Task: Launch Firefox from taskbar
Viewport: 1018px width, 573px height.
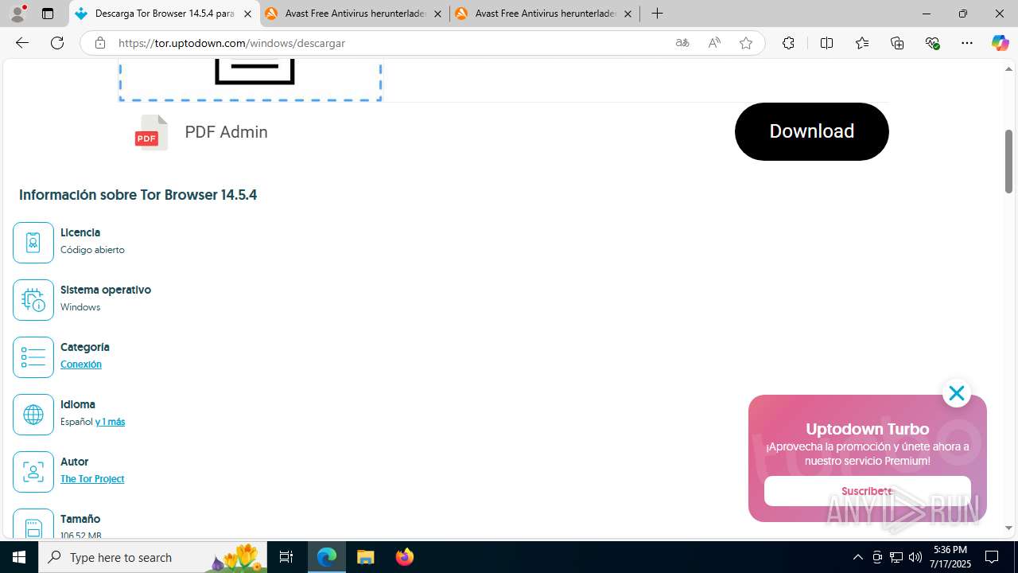Action: click(x=405, y=557)
